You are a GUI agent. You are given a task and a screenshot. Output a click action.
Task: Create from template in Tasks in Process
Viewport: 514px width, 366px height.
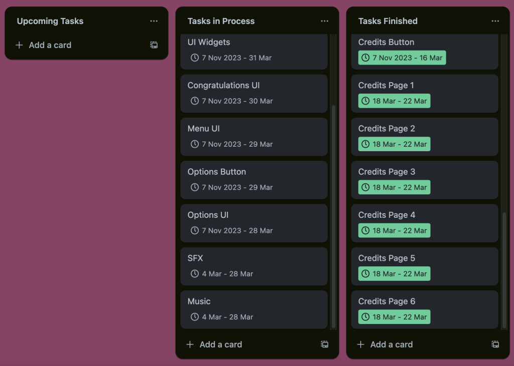pos(325,344)
